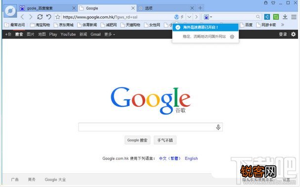Bookmark page with the star icon
300x187 pixels.
tap(58, 17)
